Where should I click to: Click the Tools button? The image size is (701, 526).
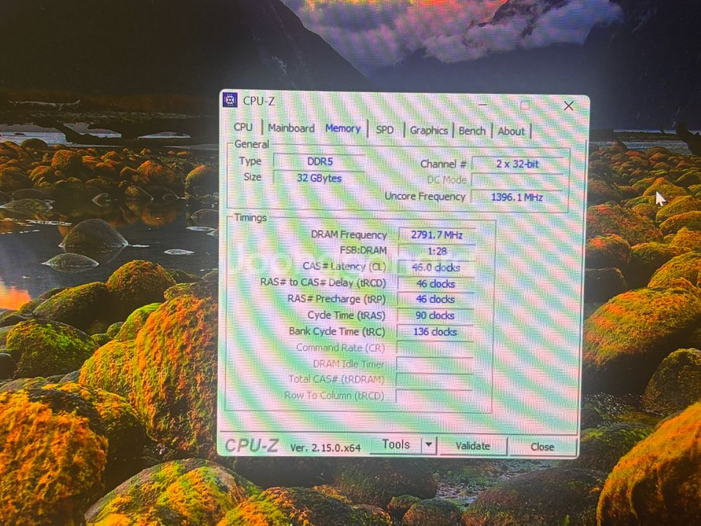click(396, 445)
